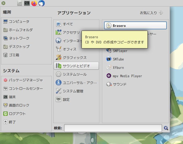Click the search magnifier icon
The height and width of the screenshot is (144, 183).
click(x=166, y=128)
